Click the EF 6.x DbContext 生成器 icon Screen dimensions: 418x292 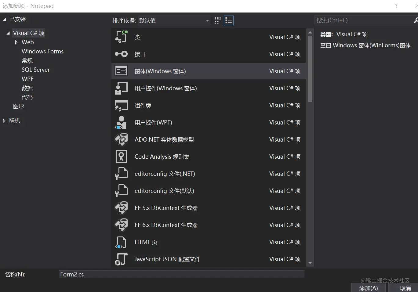pos(121,225)
